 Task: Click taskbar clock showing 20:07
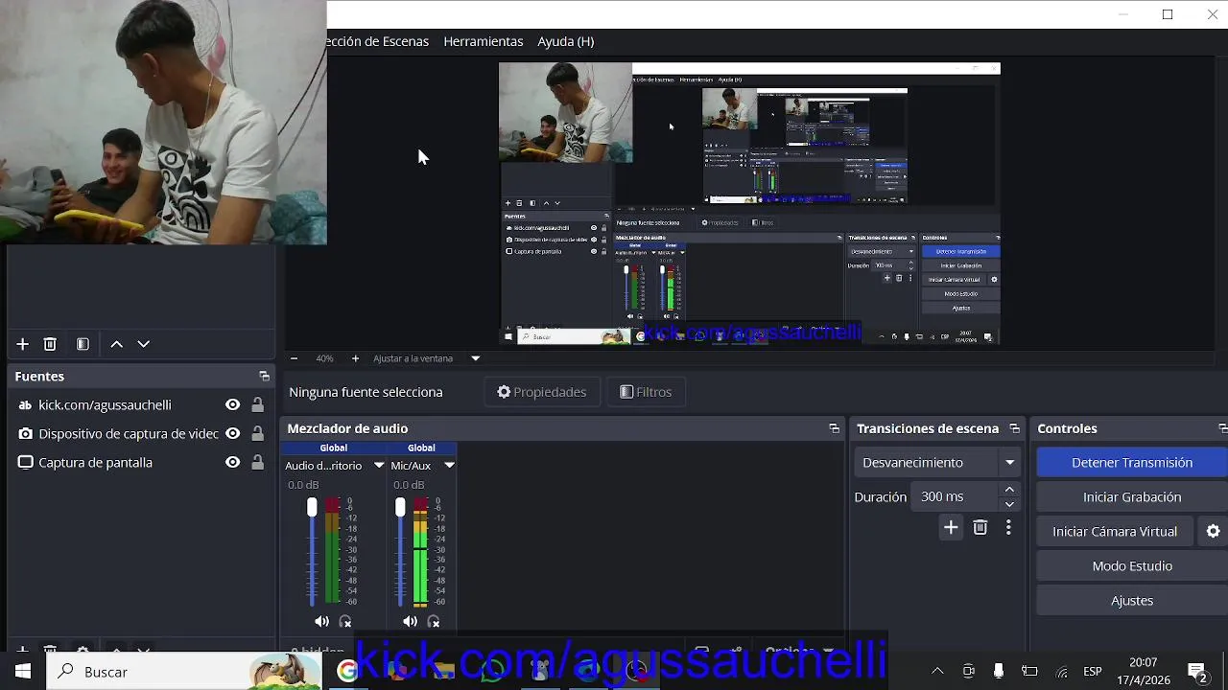(x=1143, y=672)
